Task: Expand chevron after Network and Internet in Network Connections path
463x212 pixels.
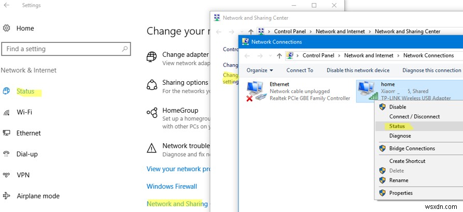Action: coord(398,56)
